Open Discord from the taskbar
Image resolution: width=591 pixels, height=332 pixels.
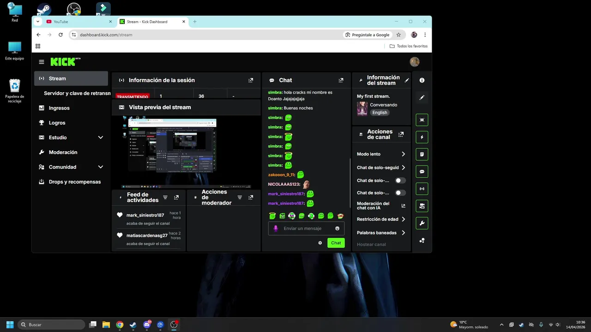point(147,325)
